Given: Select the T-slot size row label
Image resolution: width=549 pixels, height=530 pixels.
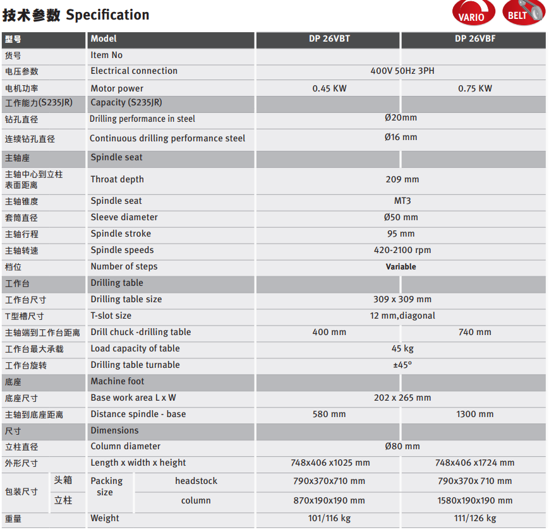Looking at the screenshot, I should tap(111, 316).
